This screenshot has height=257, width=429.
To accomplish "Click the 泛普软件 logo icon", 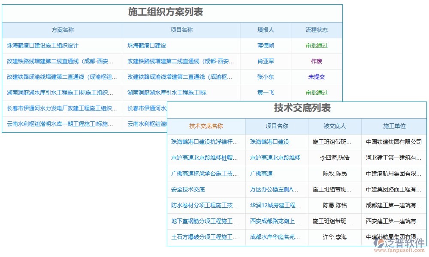I will pos(379,244).
